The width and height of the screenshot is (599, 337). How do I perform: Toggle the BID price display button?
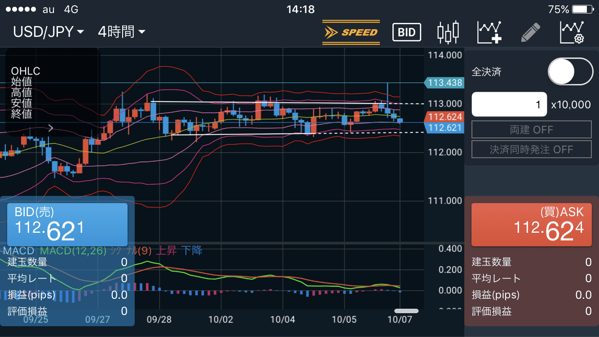(407, 32)
